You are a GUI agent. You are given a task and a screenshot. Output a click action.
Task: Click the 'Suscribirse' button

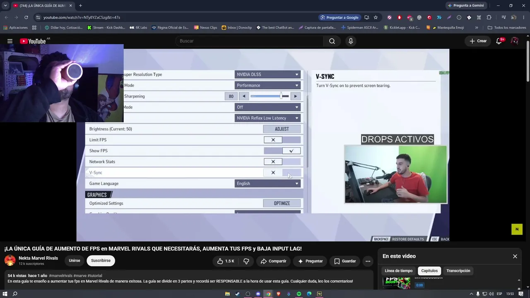101,261
